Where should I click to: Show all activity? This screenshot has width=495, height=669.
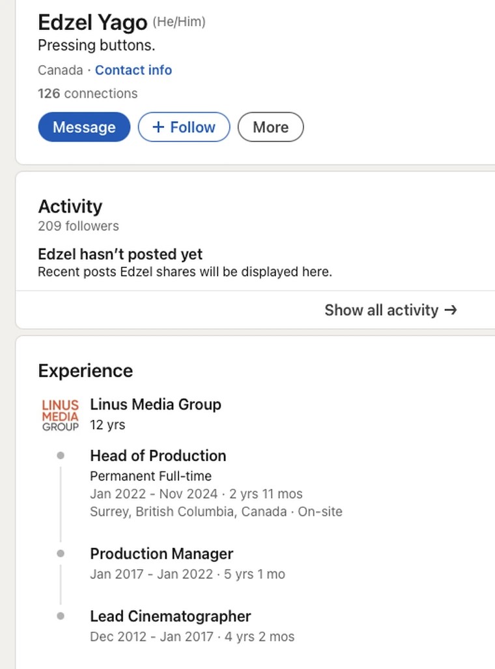tap(391, 310)
